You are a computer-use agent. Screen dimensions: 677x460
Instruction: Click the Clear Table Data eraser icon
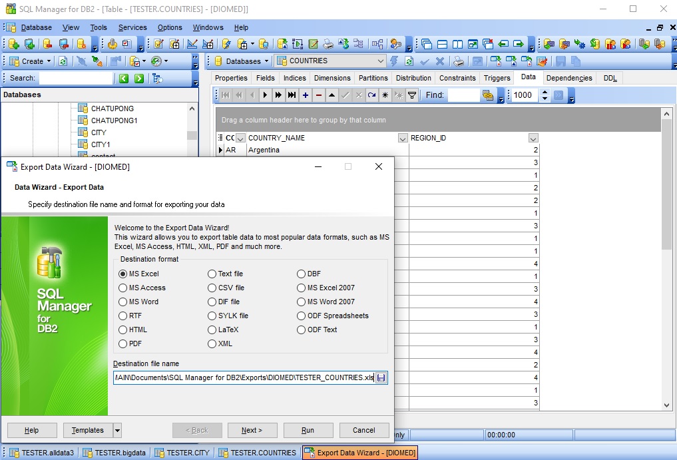[x=542, y=61]
